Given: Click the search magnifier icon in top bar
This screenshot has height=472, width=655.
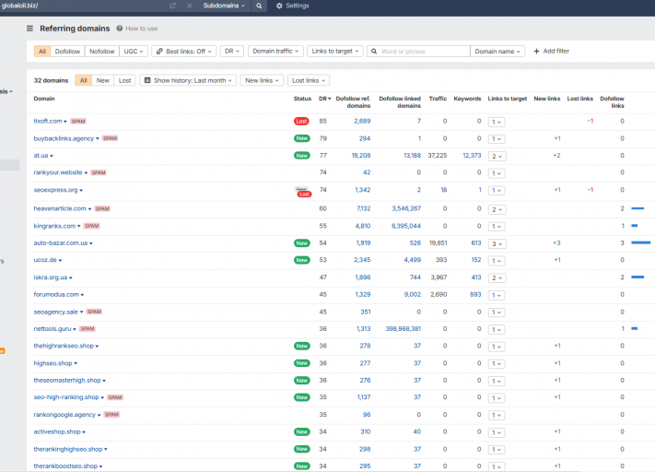Looking at the screenshot, I should (x=259, y=6).
